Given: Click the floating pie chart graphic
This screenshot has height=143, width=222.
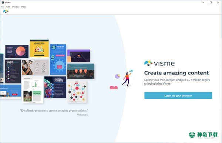Looking at the screenshot, I should (117, 76).
